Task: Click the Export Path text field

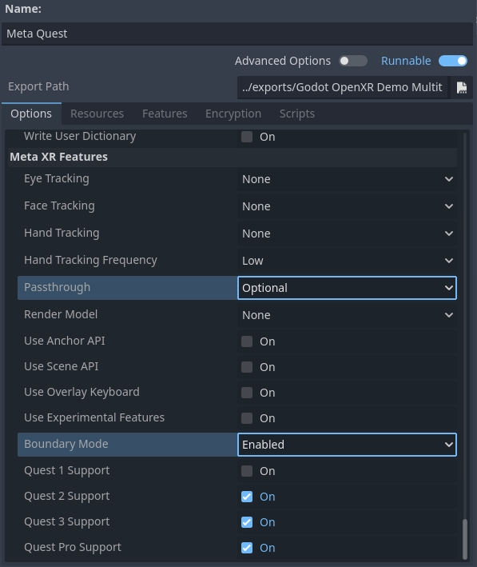Action: coord(342,87)
